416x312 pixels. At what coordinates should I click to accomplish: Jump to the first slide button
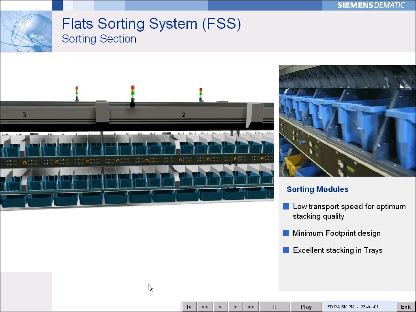pyautogui.click(x=189, y=307)
